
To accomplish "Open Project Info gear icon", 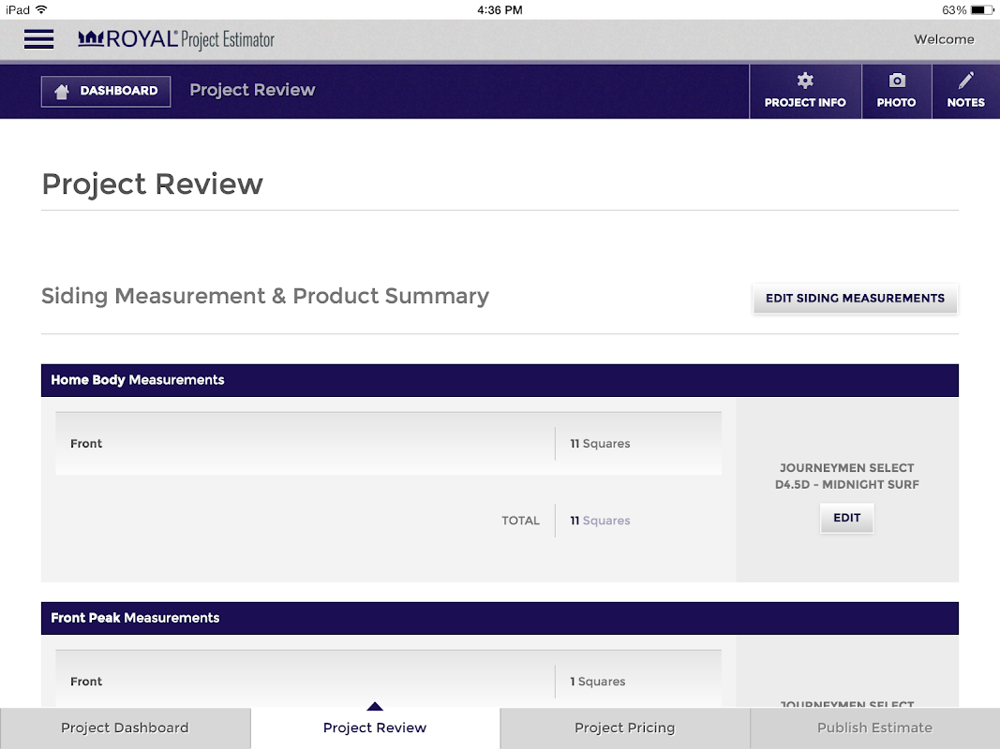I will coord(805,81).
